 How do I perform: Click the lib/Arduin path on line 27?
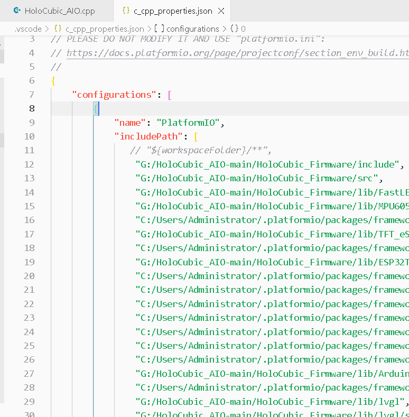click(x=272, y=374)
